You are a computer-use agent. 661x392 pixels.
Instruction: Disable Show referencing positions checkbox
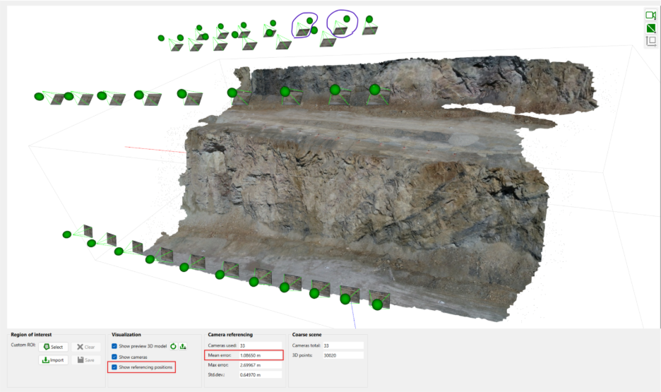point(114,367)
